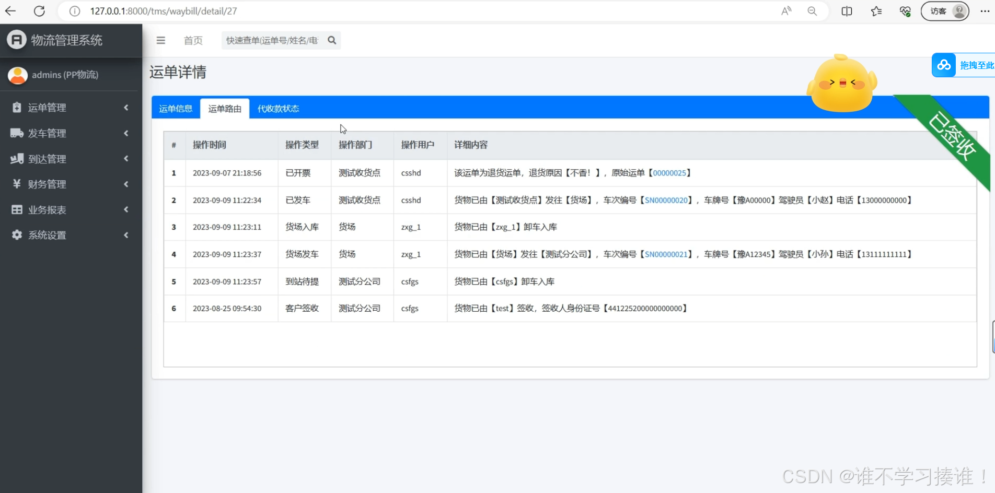Click the admins user avatar
Image resolution: width=995 pixels, height=493 pixels.
pos(17,75)
